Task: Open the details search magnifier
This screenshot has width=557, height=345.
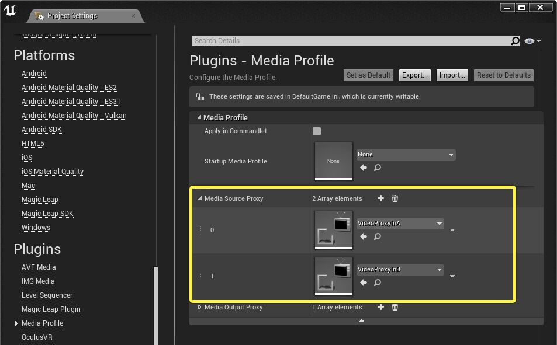Action: pyautogui.click(x=515, y=41)
